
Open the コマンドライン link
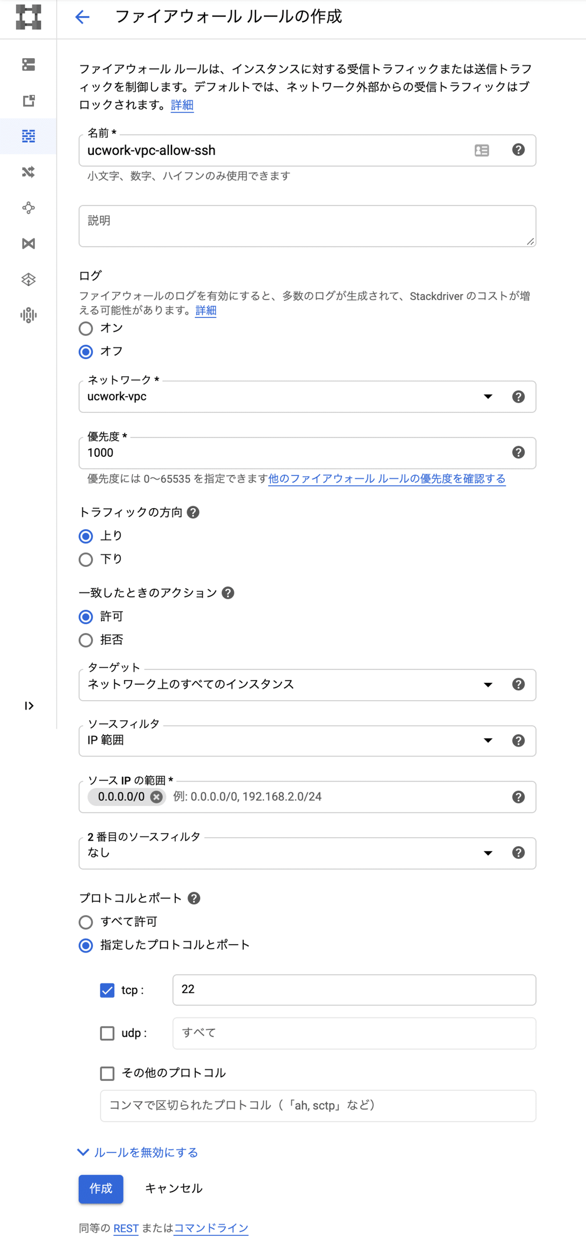[211, 1229]
